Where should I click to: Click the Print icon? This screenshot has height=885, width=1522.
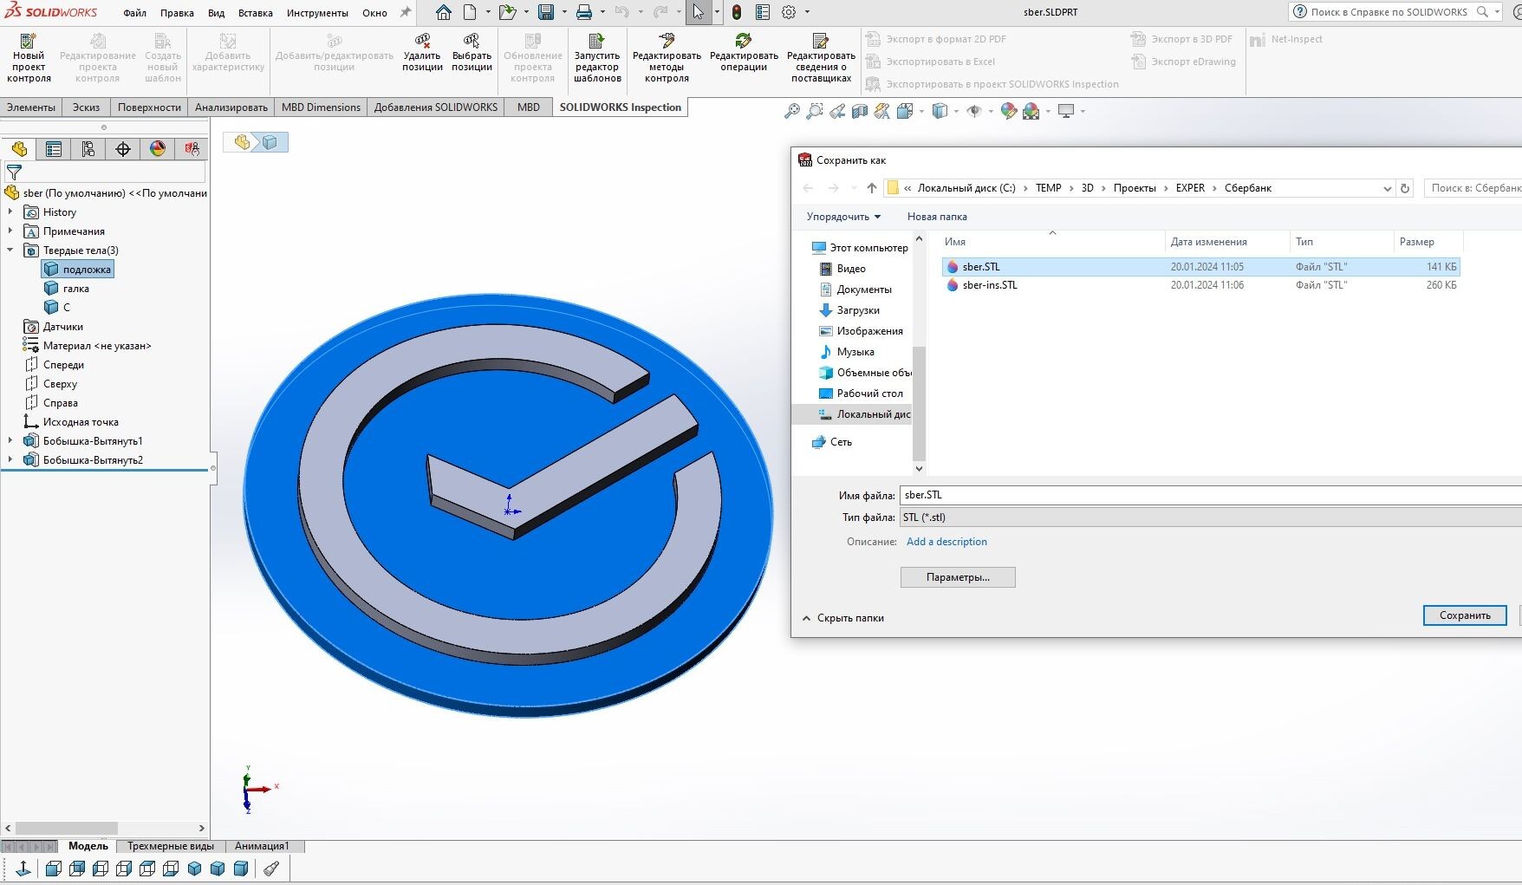pos(584,12)
